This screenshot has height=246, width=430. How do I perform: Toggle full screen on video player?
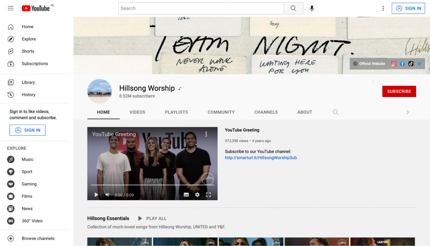(x=208, y=195)
